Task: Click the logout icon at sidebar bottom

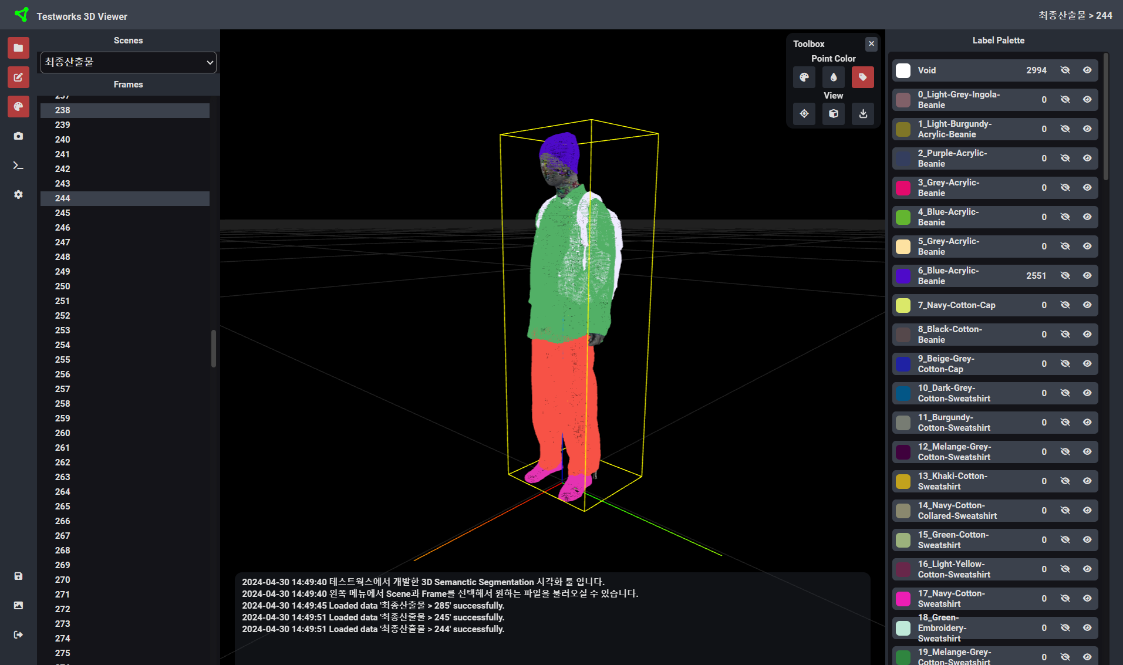Action: click(18, 634)
